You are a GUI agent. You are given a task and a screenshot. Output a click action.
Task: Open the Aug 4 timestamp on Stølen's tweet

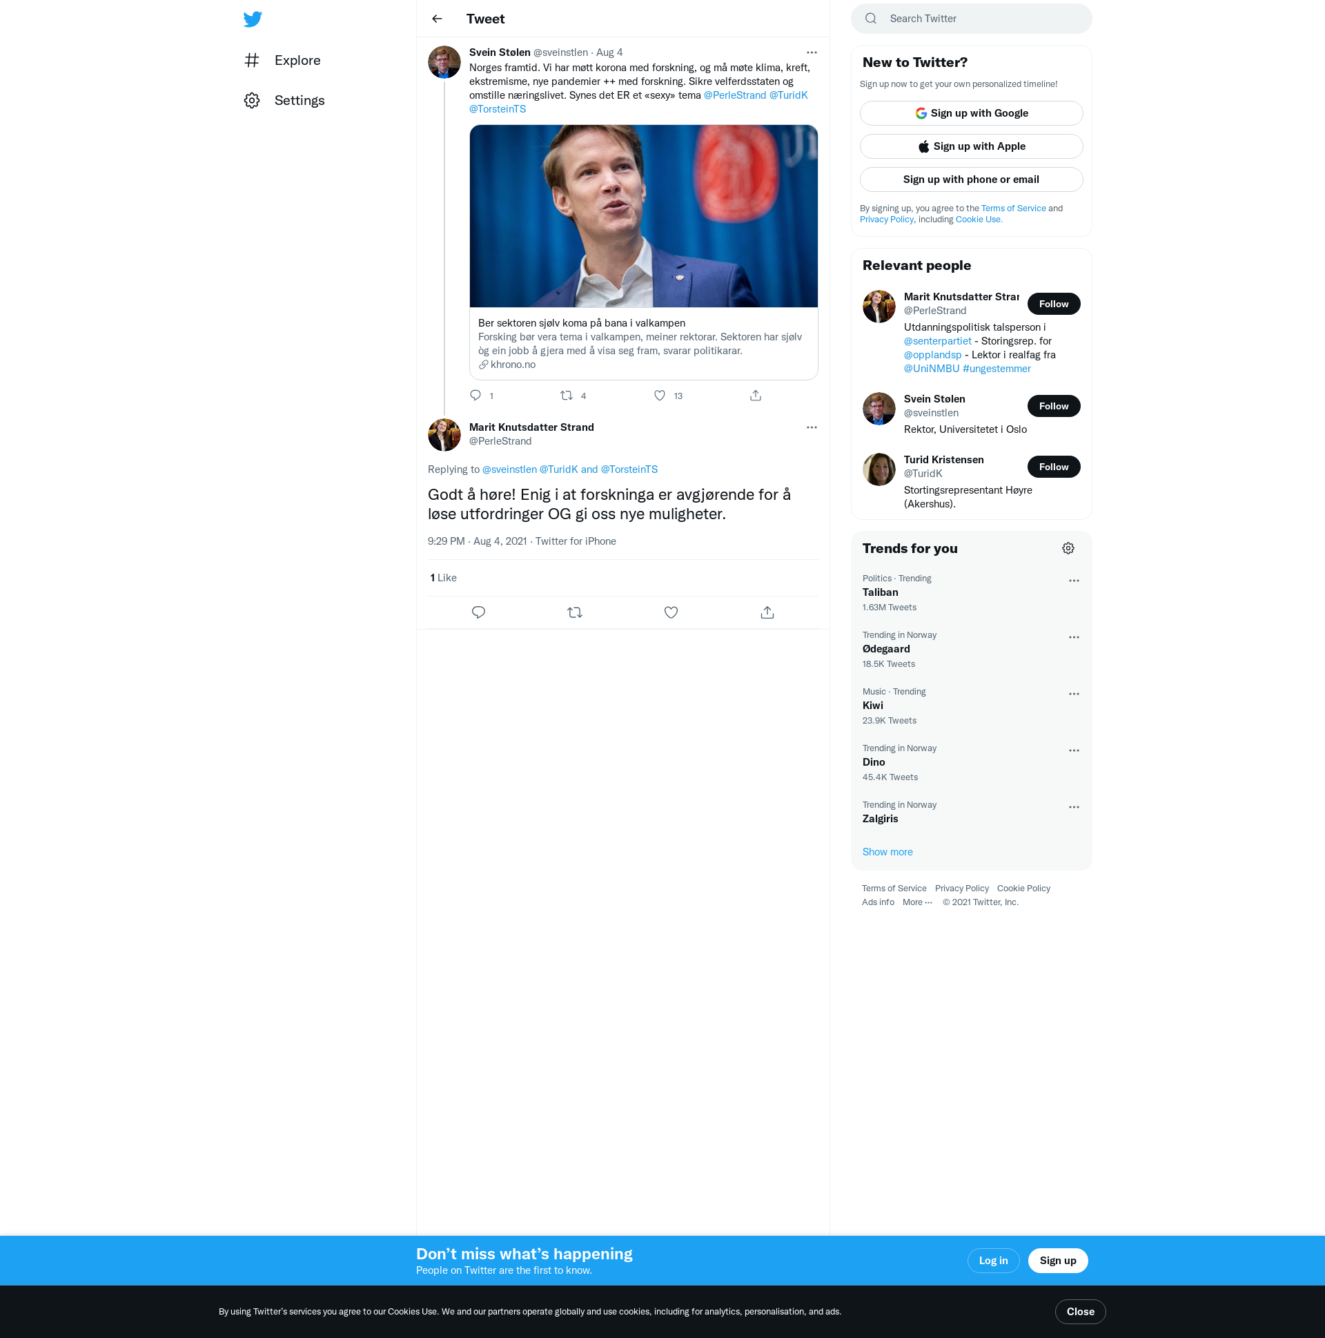coord(609,52)
